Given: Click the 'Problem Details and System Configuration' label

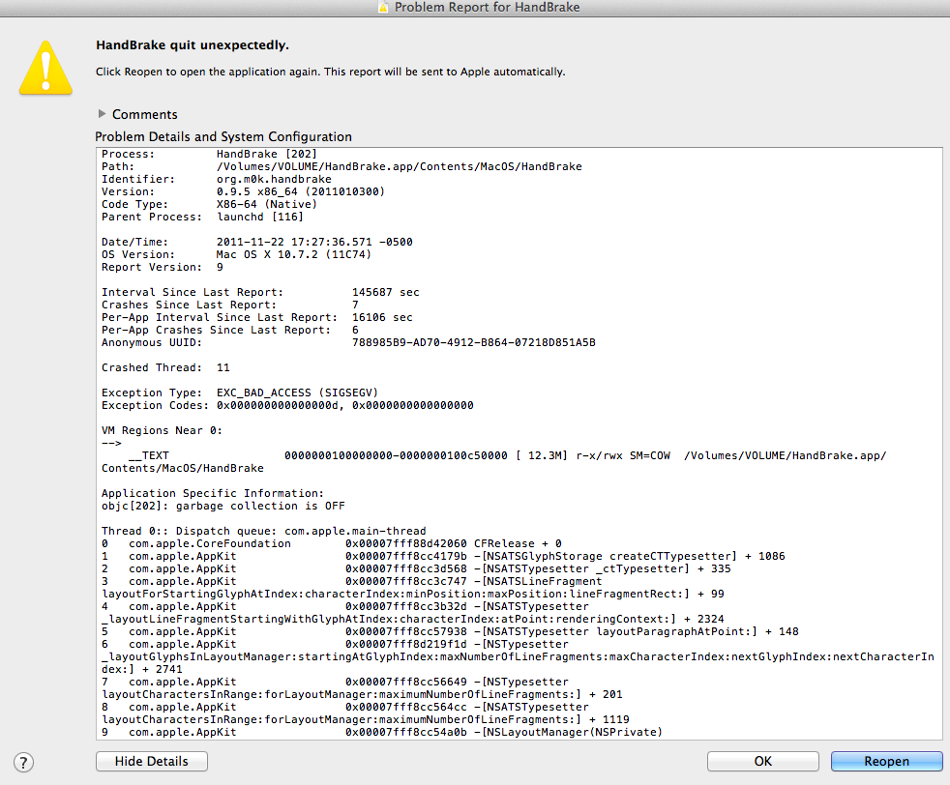Looking at the screenshot, I should tap(223, 136).
